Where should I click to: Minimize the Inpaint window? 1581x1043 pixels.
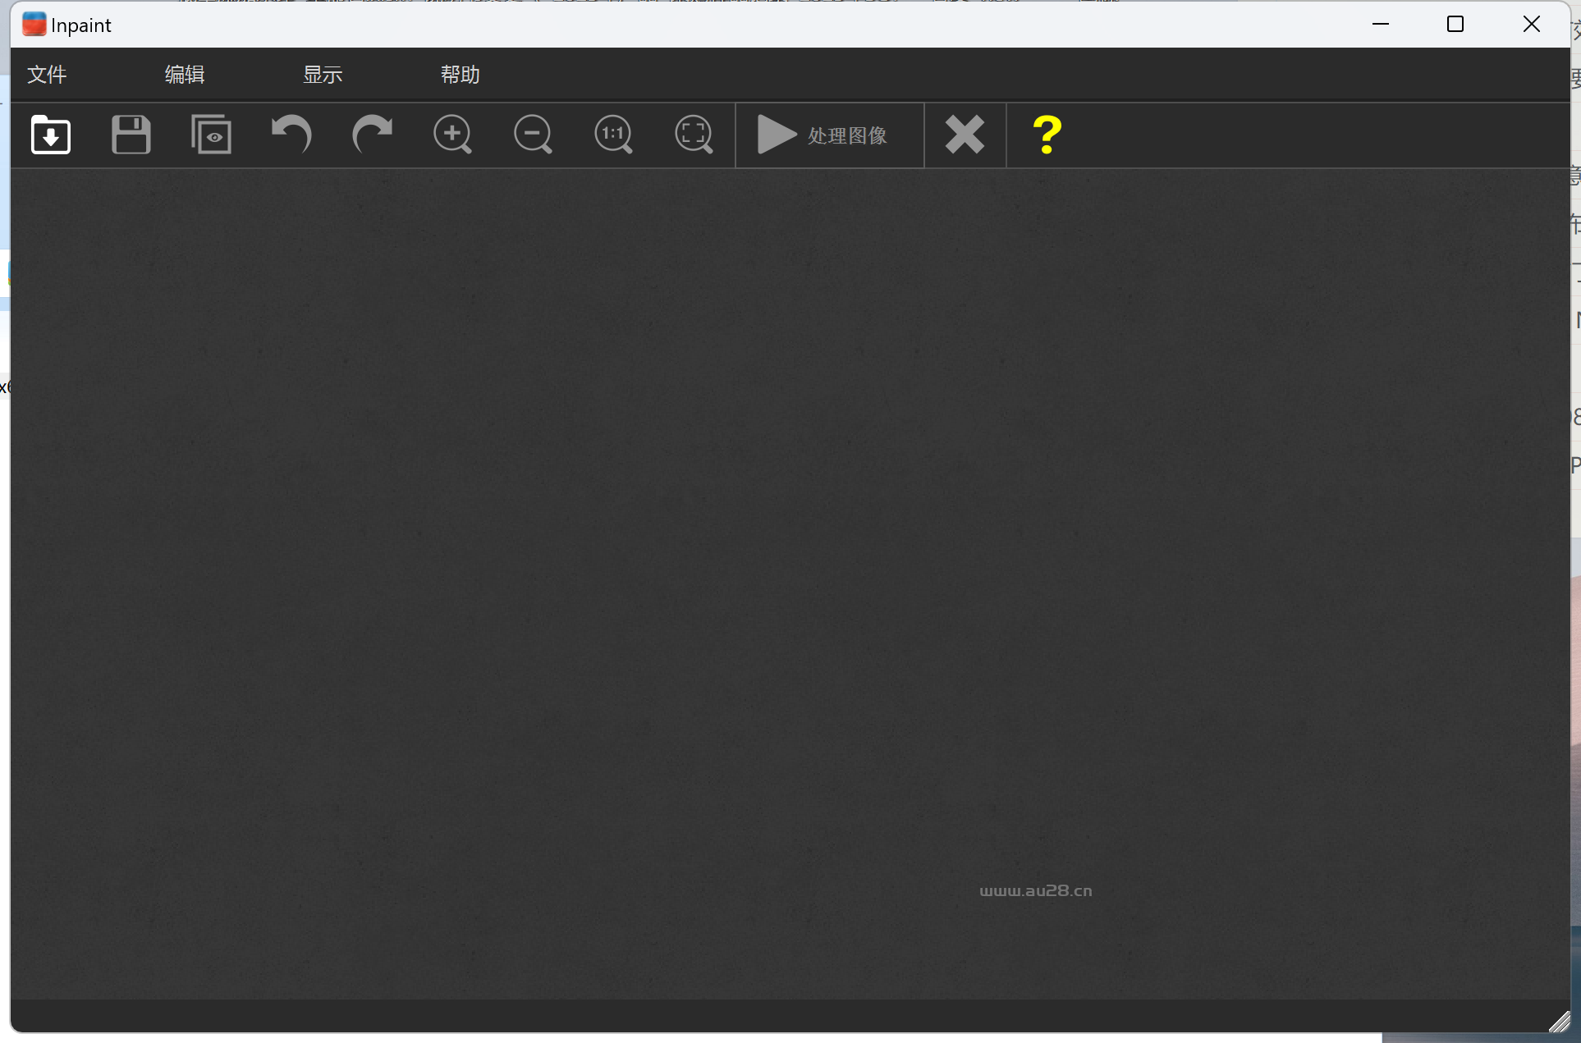click(x=1381, y=25)
